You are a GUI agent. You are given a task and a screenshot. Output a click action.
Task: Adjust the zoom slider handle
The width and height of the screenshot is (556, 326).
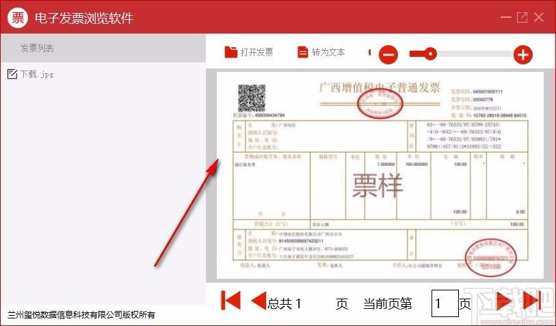(x=430, y=54)
